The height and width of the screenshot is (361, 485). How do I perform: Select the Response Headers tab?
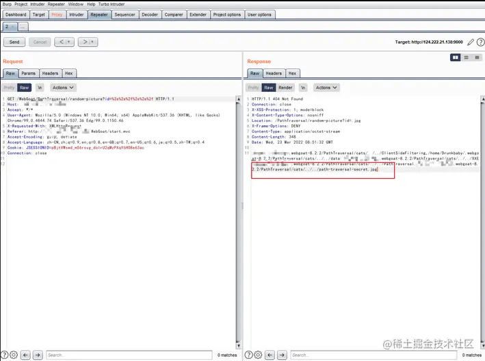pyautogui.click(x=274, y=73)
